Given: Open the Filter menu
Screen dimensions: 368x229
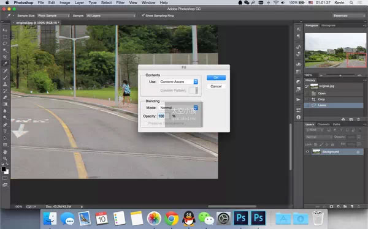Looking at the screenshot, I should click(120, 2).
